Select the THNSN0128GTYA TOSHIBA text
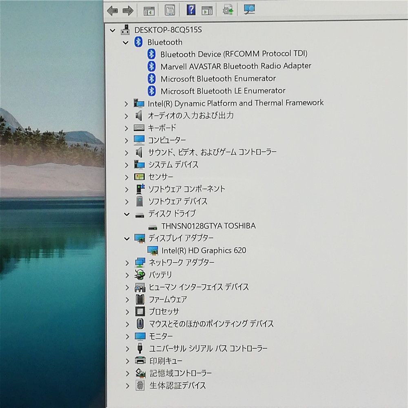The width and height of the screenshot is (408, 408). [x=208, y=226]
